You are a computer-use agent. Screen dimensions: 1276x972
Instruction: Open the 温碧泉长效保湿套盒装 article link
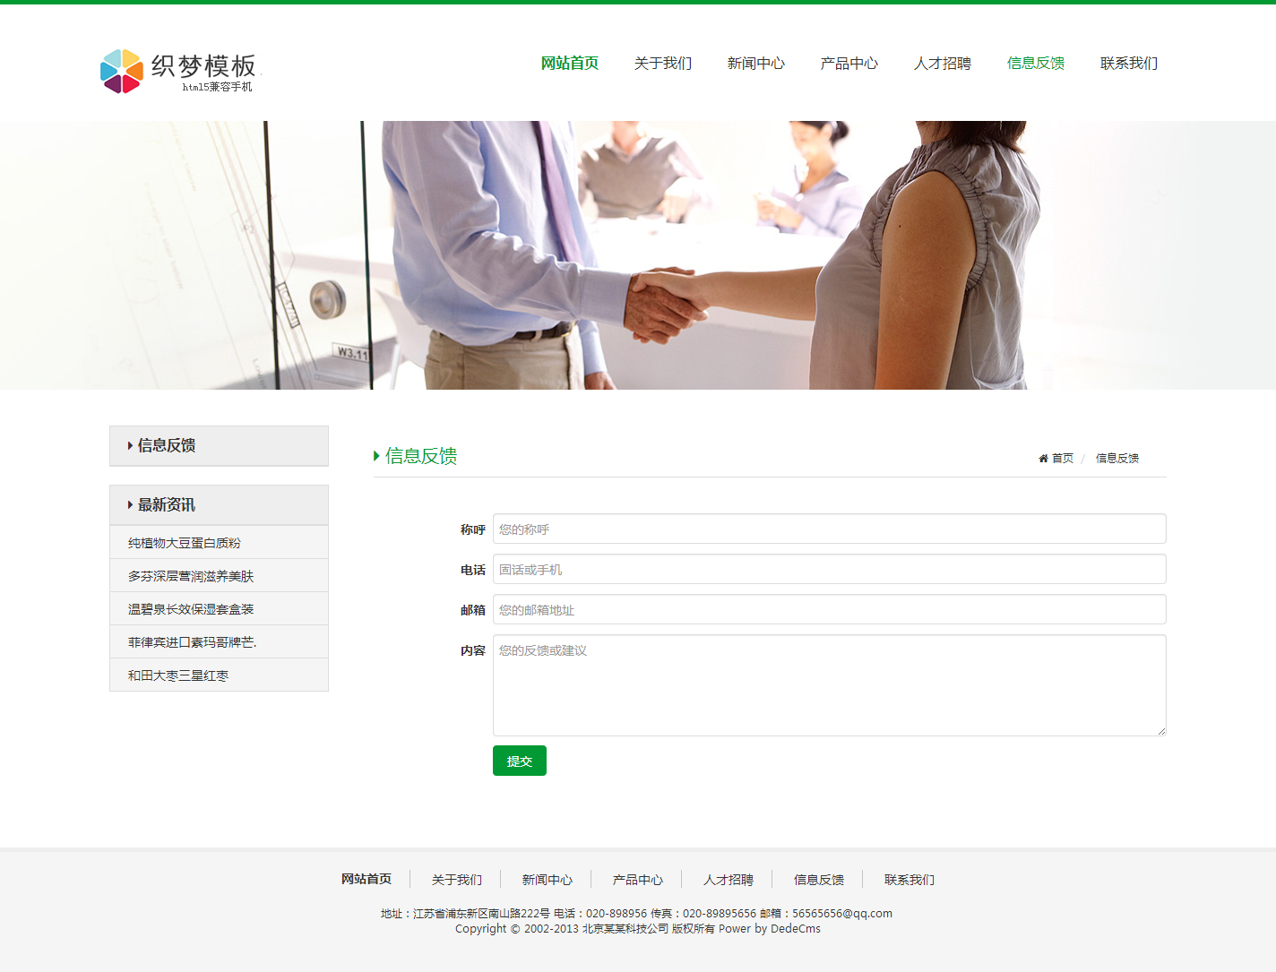tap(191, 609)
